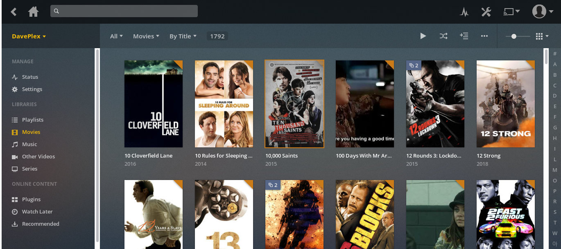This screenshot has width=561, height=249.
Task: Open Watch Later in sidebar
Action: pyautogui.click(x=37, y=211)
